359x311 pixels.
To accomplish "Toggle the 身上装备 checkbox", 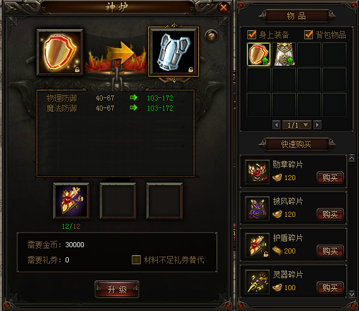I will [252, 35].
